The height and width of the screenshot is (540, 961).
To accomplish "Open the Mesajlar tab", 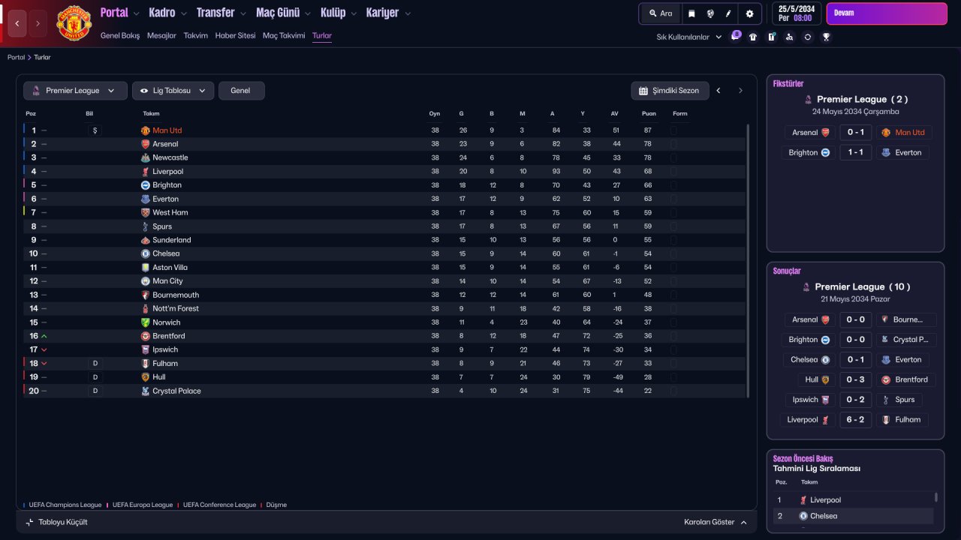I will (161, 35).
